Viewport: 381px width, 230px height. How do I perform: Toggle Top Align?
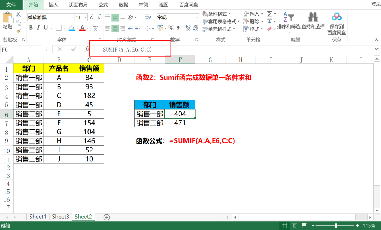click(x=108, y=17)
